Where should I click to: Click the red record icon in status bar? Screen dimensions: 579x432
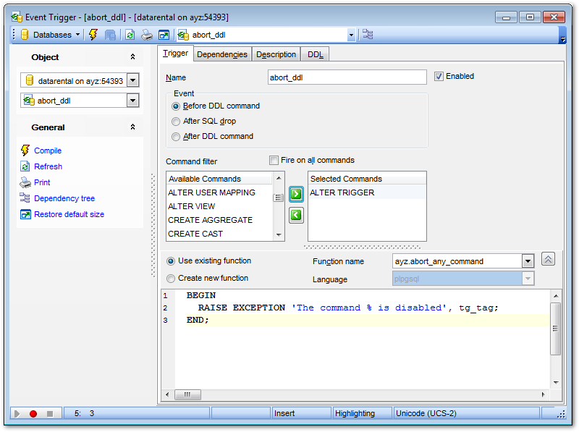click(33, 413)
